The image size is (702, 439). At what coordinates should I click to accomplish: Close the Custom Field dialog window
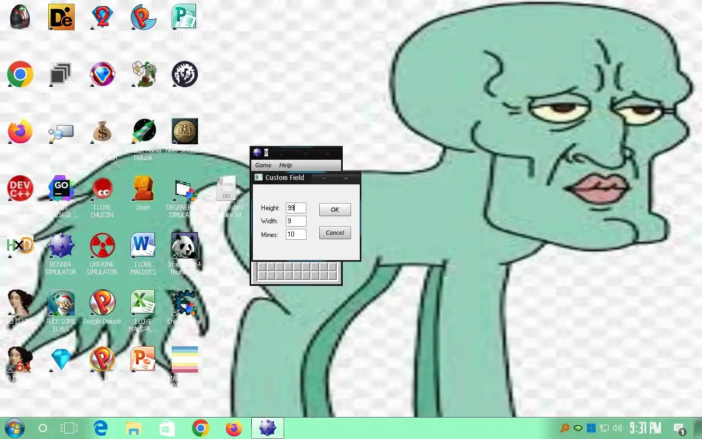click(x=346, y=178)
